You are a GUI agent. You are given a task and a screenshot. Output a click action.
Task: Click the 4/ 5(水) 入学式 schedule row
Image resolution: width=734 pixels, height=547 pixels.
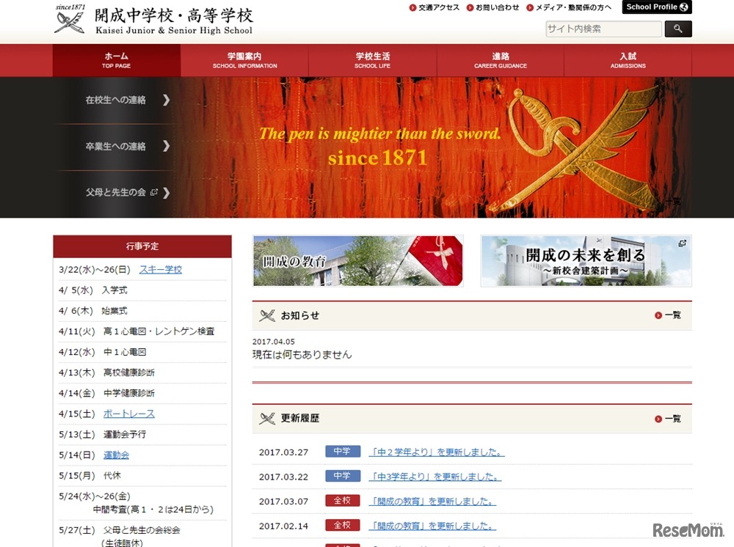[x=142, y=290]
